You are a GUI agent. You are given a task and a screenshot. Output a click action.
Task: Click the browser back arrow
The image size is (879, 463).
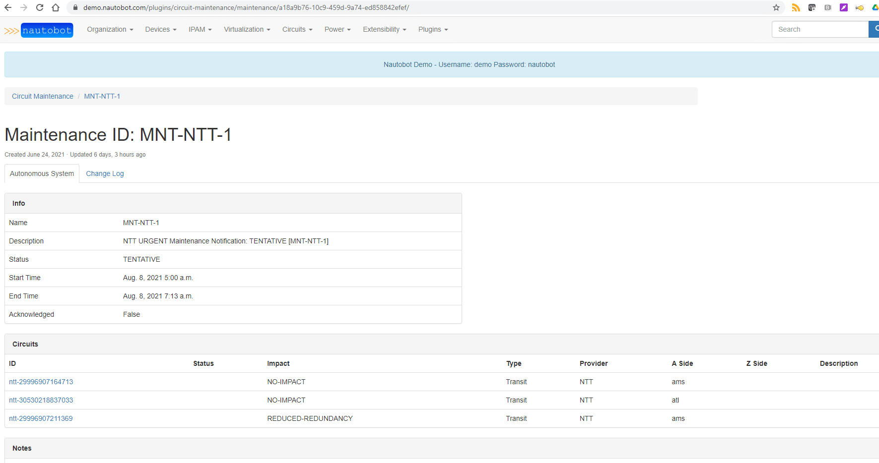[8, 7]
